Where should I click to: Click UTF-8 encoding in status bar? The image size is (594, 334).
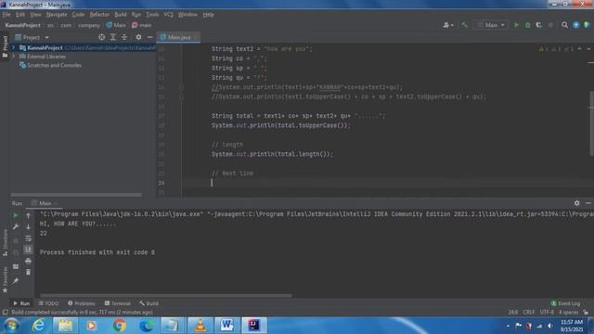(547, 313)
